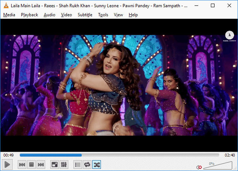This screenshot has width=238, height=171.
Task: Open the Audio menu
Action: (x=49, y=15)
